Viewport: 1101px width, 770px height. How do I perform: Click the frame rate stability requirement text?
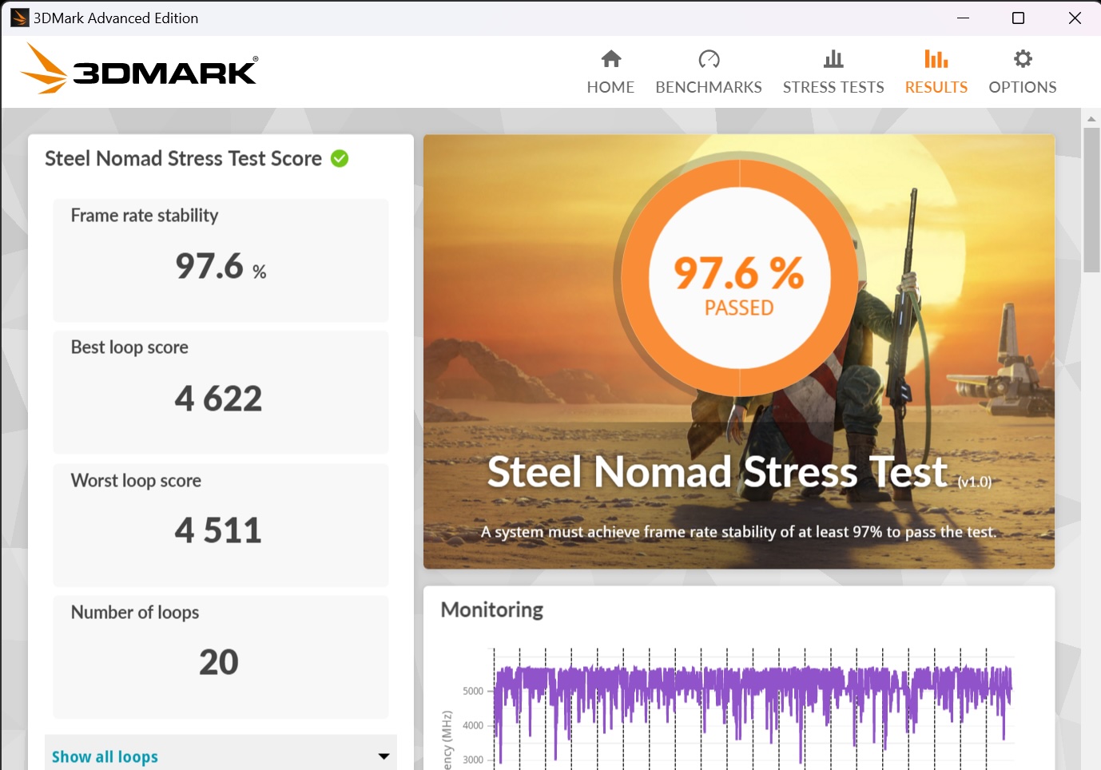pos(739,532)
